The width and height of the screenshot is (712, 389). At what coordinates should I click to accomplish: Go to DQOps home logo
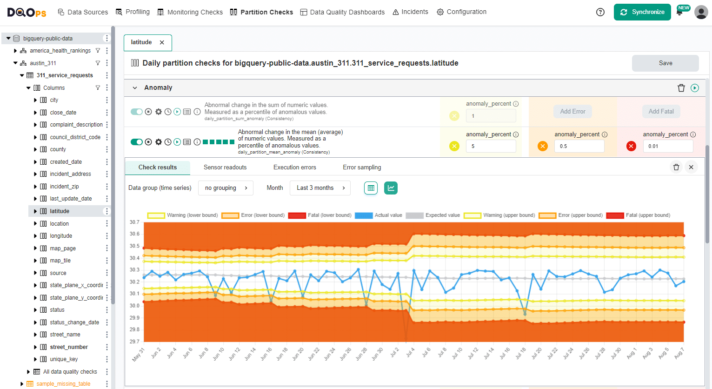click(x=27, y=12)
